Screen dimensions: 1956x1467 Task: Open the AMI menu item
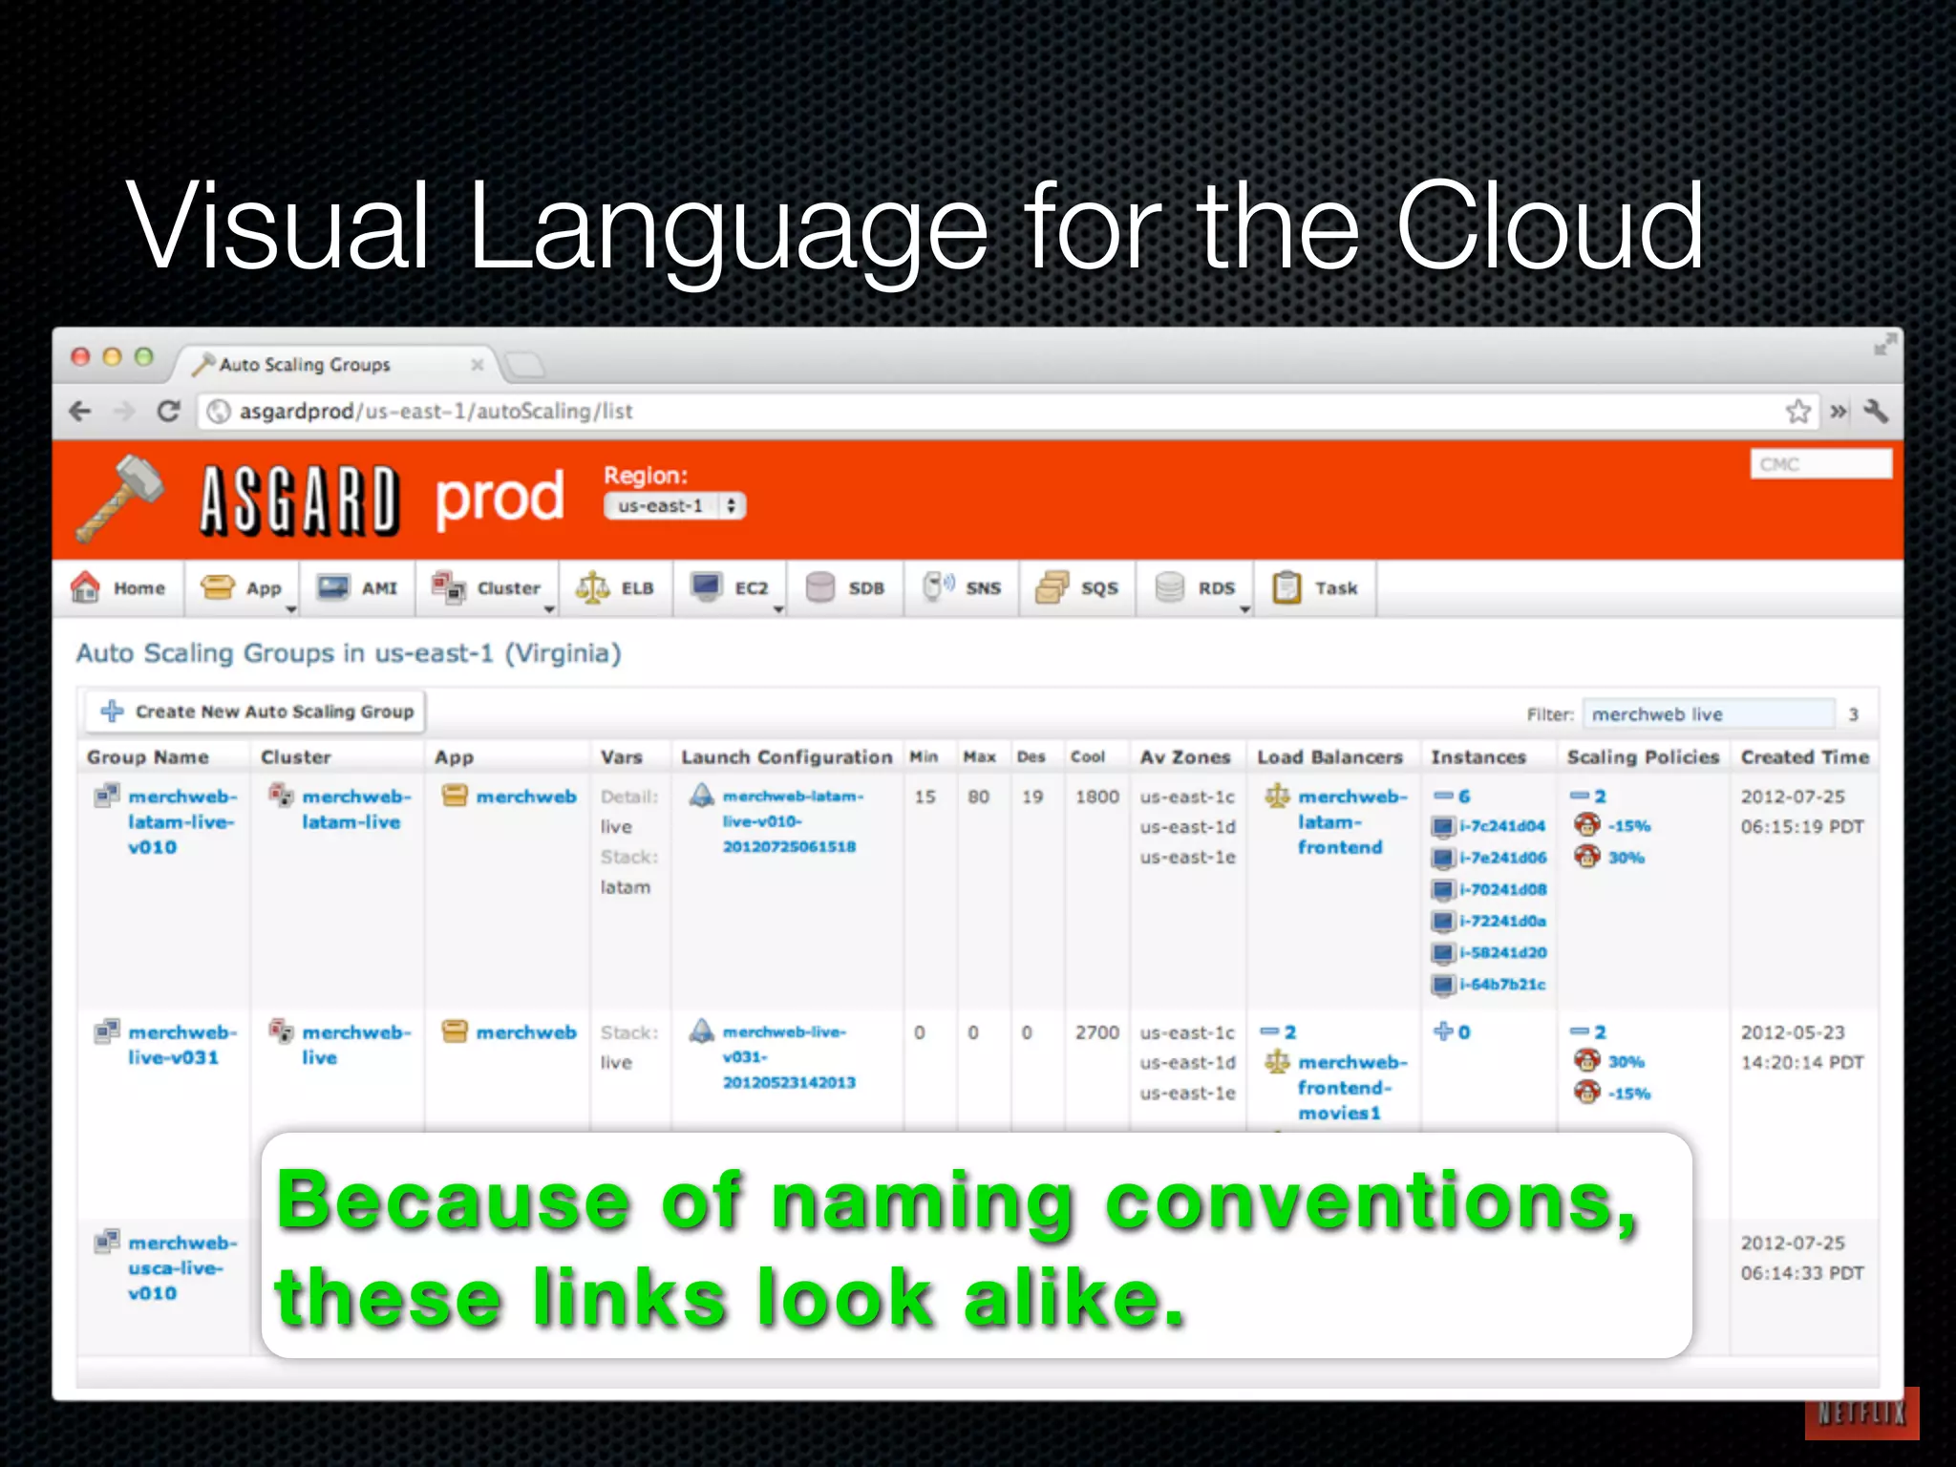tap(358, 588)
